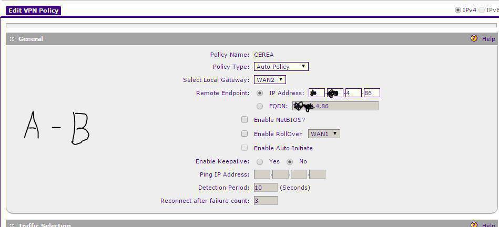Screen dimensions: 499x227
Task: Select the Edit VPN Policy tab
Action: click(33, 10)
